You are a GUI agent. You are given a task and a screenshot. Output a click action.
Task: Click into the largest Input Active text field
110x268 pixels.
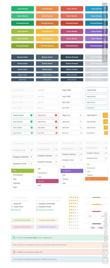click(x=96, y=90)
